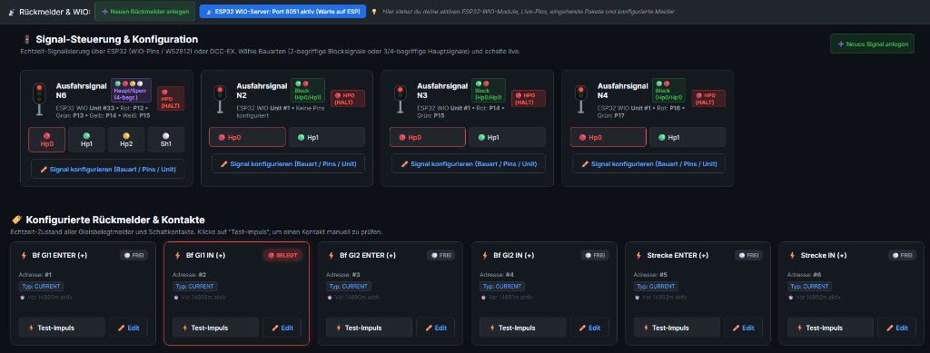Screen dimensions: 930x353
Task: Click the ESP32 WIO-Server Port 8051 status button
Action: pos(282,11)
